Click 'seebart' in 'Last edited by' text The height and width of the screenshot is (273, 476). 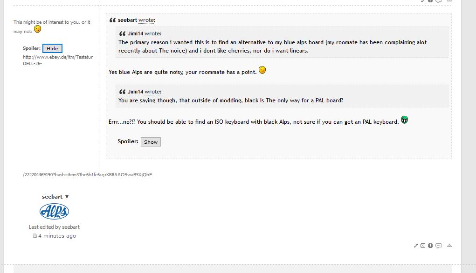[x=71, y=227]
